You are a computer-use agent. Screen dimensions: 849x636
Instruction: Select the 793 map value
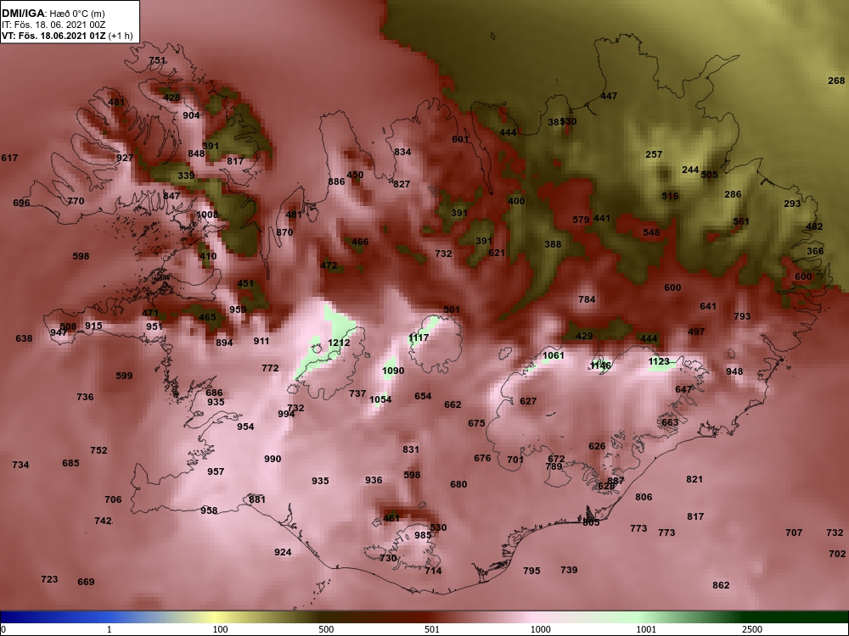tap(742, 315)
